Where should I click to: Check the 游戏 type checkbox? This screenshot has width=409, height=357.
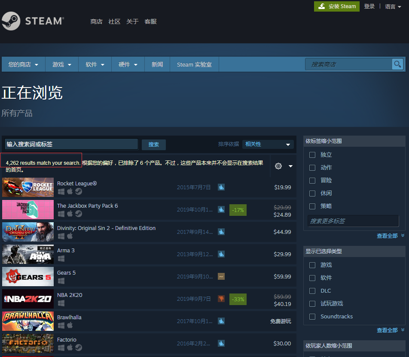tap(312, 265)
